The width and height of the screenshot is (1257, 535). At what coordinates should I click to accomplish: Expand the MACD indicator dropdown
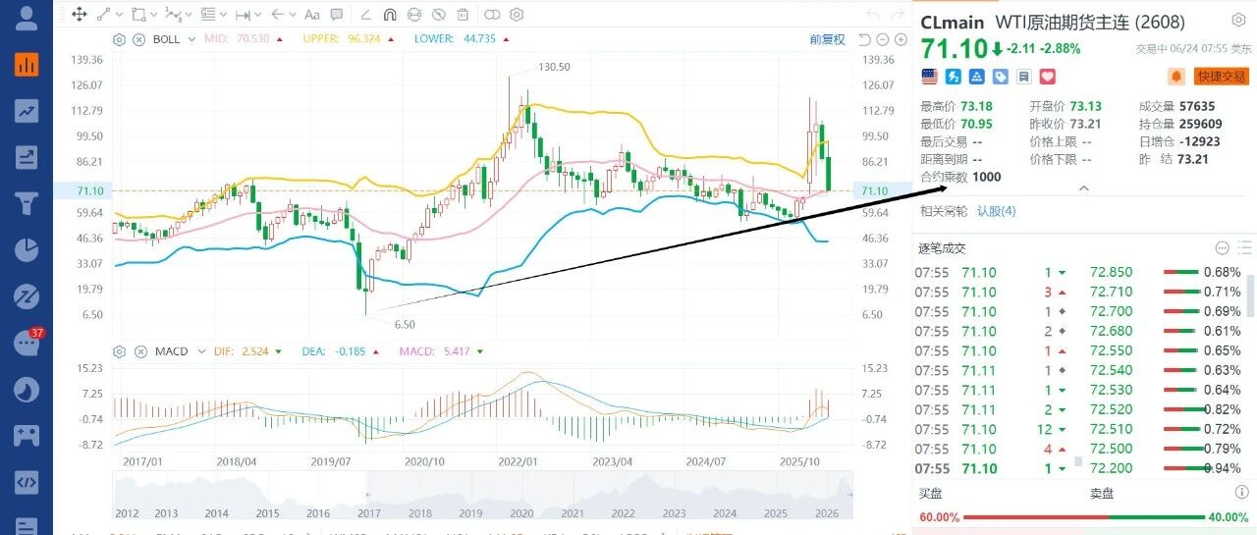[x=199, y=351]
